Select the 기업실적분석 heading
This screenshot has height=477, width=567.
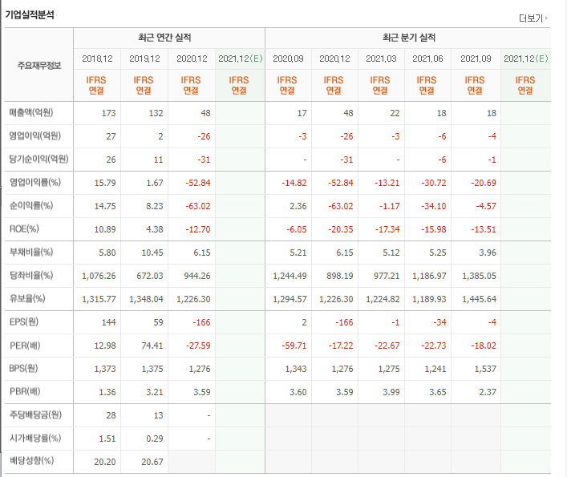(30, 14)
